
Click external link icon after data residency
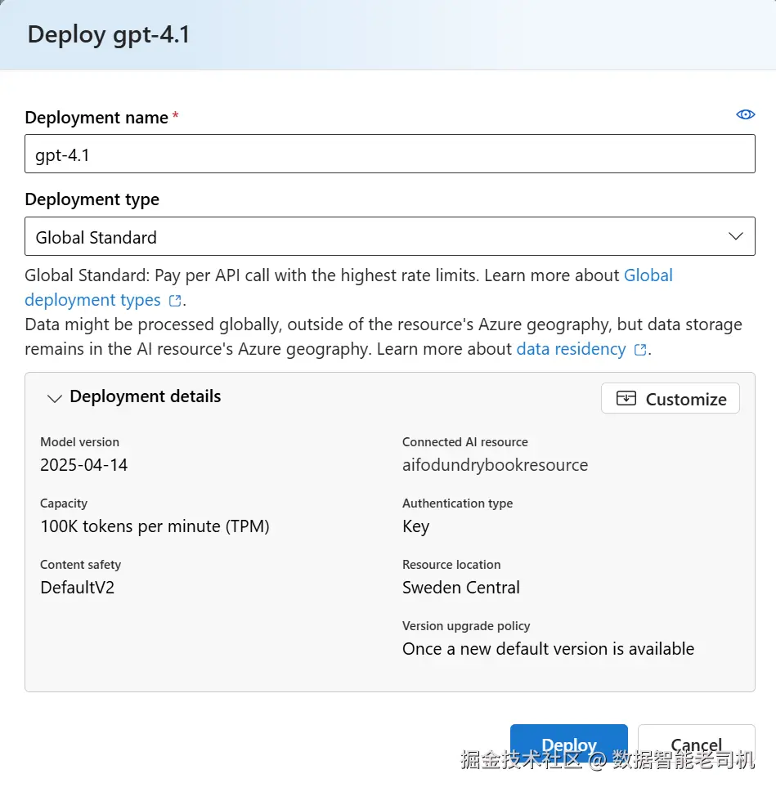640,350
